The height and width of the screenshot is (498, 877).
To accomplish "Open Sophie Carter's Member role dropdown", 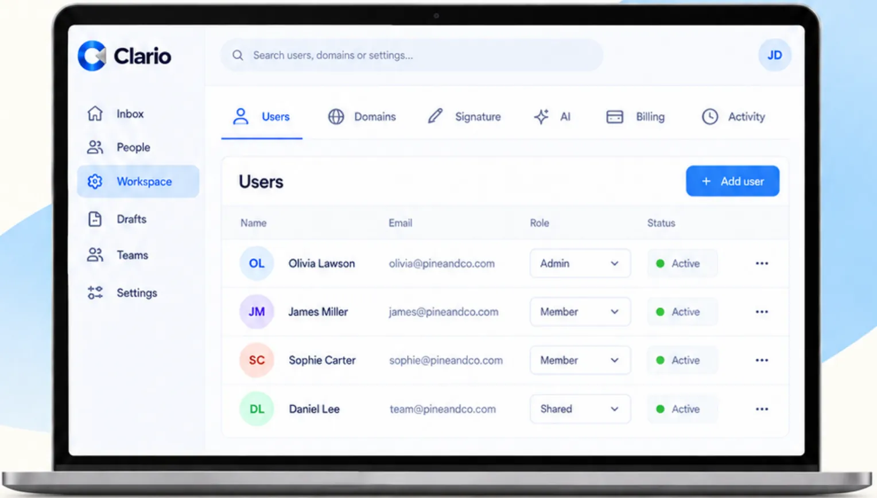I will [x=580, y=360].
